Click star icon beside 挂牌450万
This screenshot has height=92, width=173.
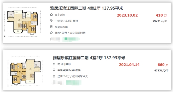pos(51,33)
